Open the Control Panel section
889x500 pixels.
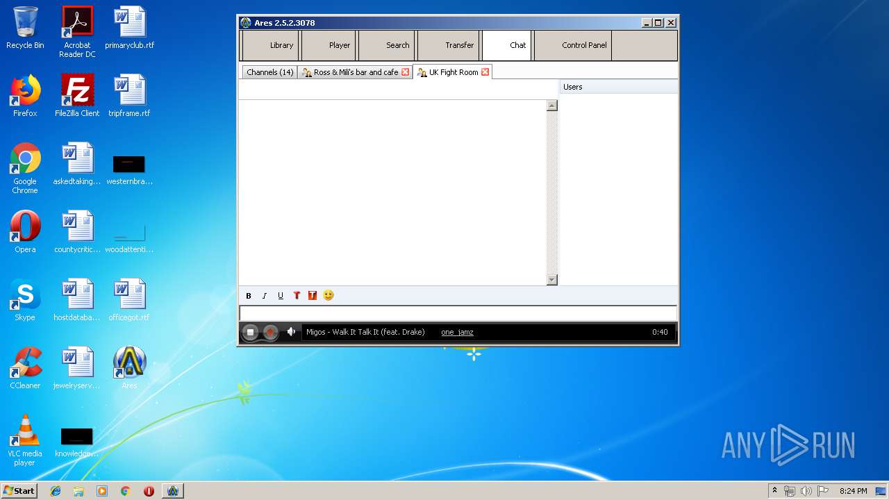pos(573,45)
